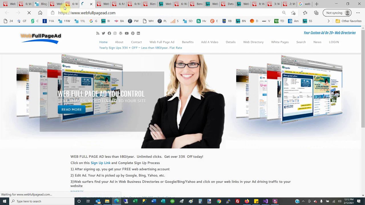Open the Benefits menu item
Viewport: 365px width, 205px height.
tap(188, 42)
